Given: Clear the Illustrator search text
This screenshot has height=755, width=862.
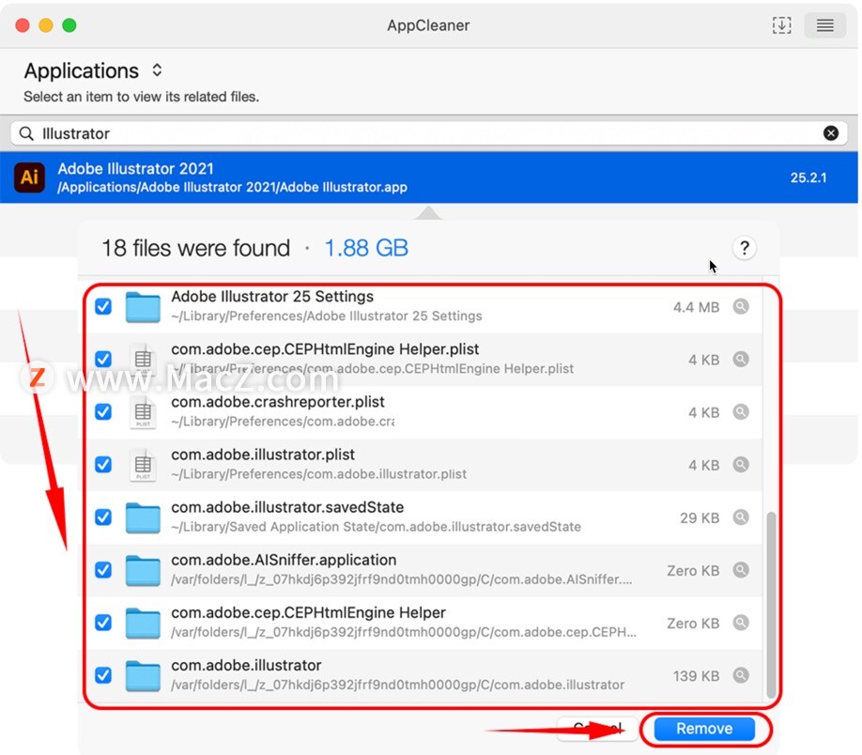Looking at the screenshot, I should click(x=831, y=133).
